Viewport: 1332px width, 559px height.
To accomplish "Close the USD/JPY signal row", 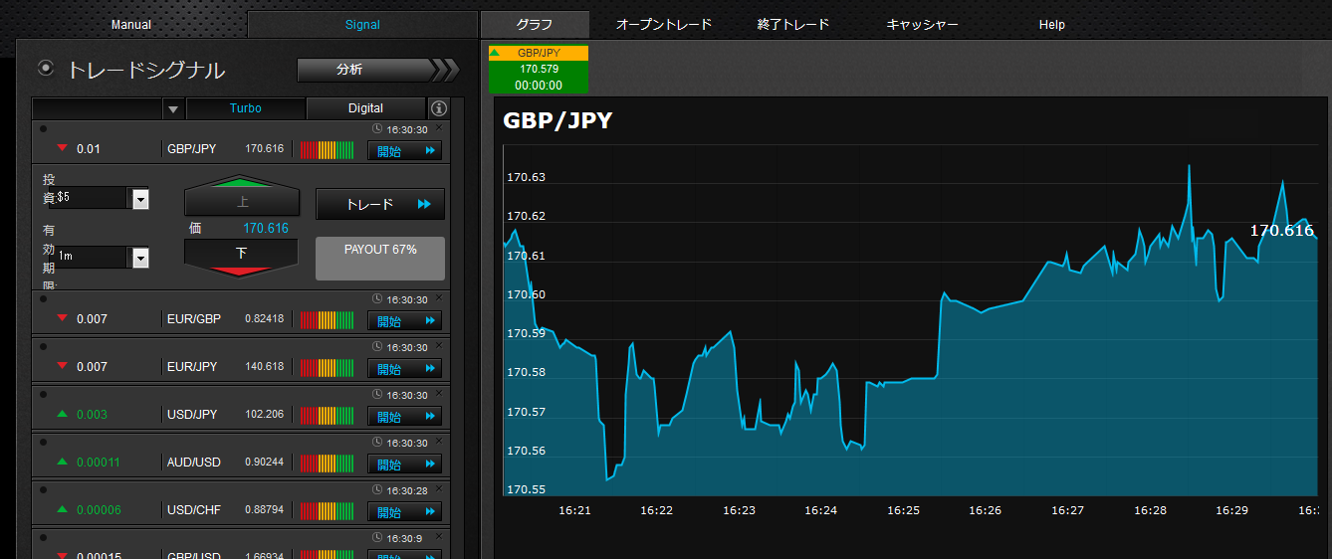I will pos(439,393).
